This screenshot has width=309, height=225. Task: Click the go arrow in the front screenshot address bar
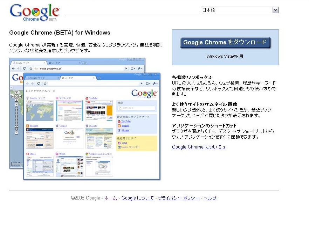point(141,83)
